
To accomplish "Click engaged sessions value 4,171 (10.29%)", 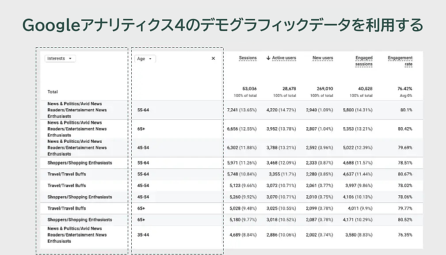I will 358,220.
